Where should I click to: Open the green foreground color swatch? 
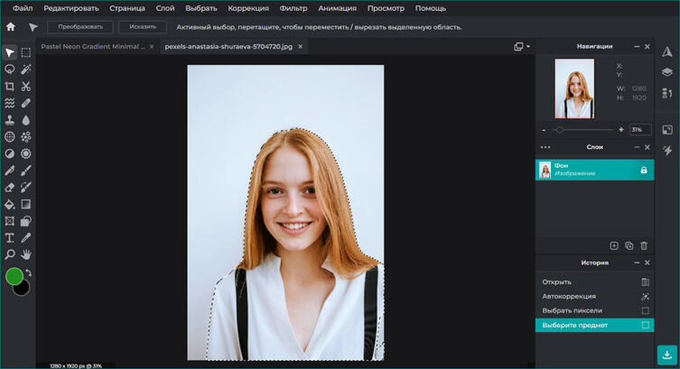point(14,277)
